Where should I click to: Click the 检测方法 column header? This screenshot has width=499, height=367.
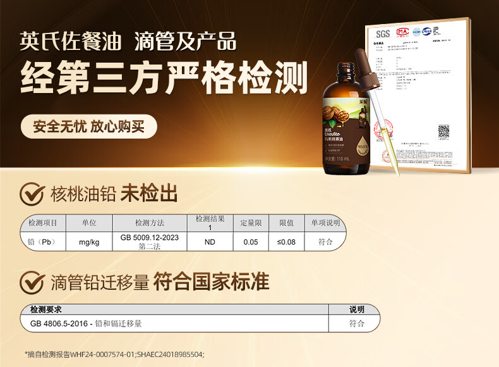coord(150,223)
